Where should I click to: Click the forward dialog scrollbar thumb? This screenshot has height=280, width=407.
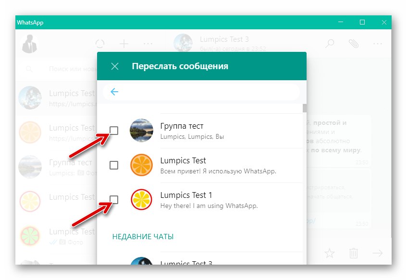point(305,108)
